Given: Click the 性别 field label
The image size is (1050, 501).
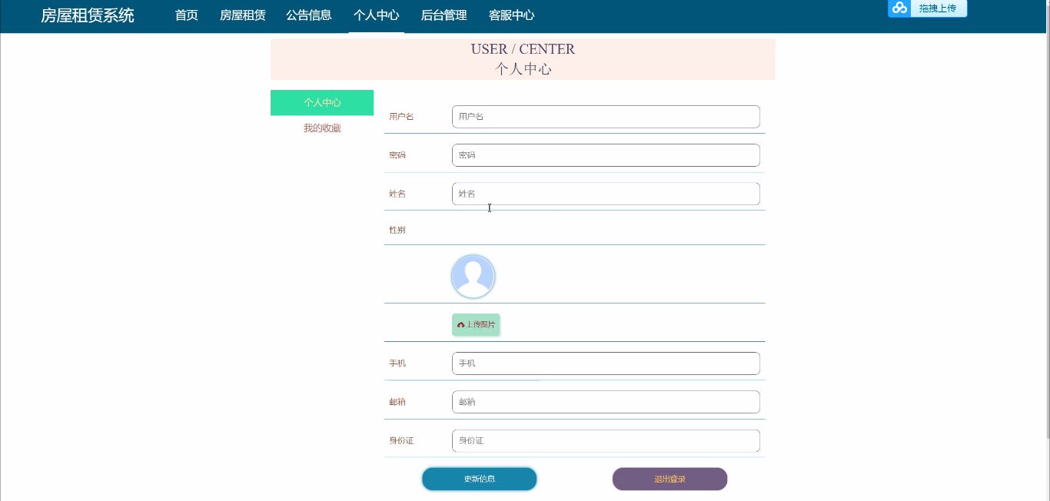Looking at the screenshot, I should click(397, 230).
